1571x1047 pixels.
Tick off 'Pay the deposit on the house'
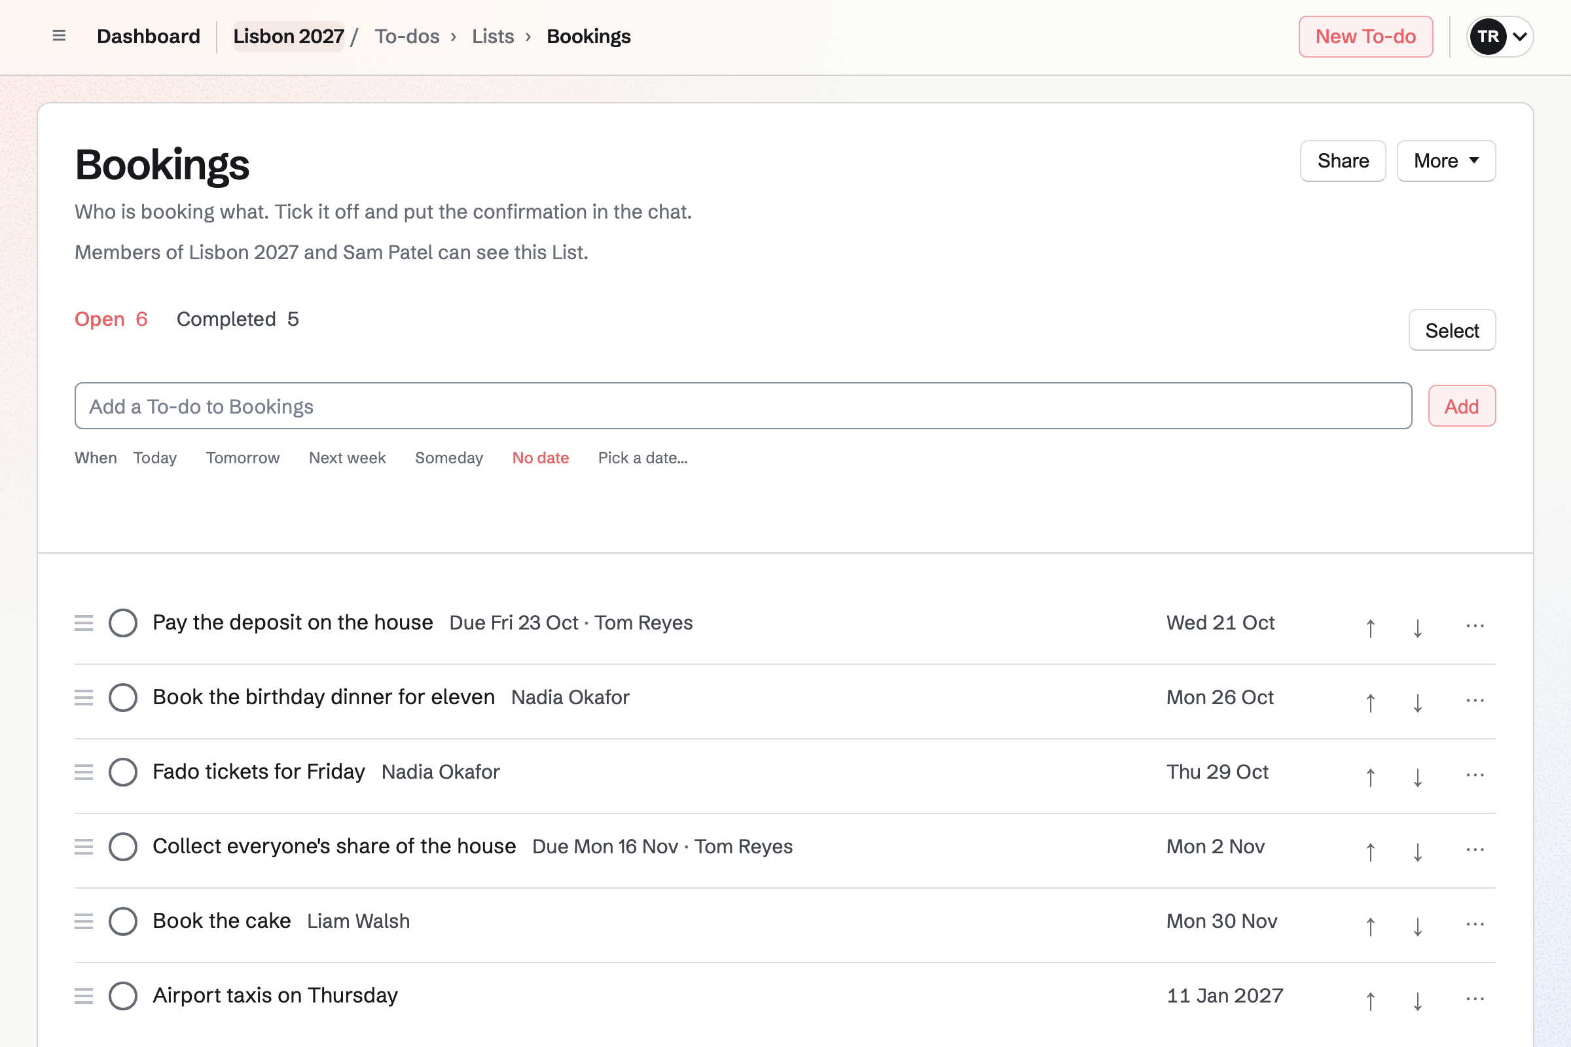(123, 622)
